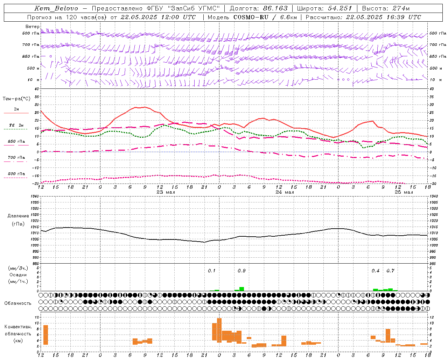448x358 pixels.
Task: Click the 'Тем-ра(°C)' temperature panel label
Action: pyautogui.click(x=16, y=99)
